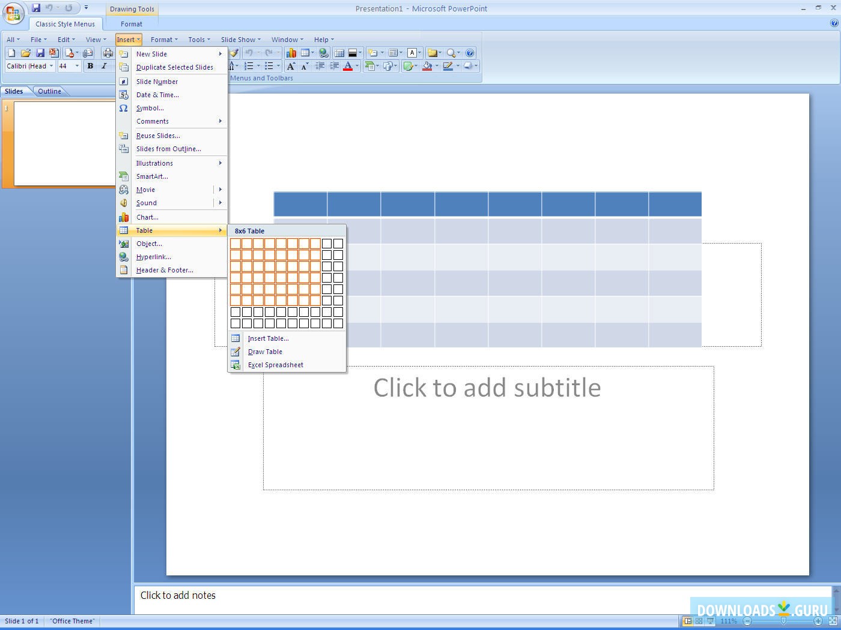Click the bullet list toolbar icon
This screenshot has width=841, height=630.
(x=269, y=66)
